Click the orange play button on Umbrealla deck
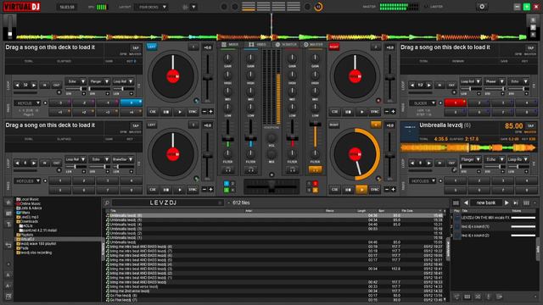Viewport: 543px width, 305px height. [x=361, y=190]
